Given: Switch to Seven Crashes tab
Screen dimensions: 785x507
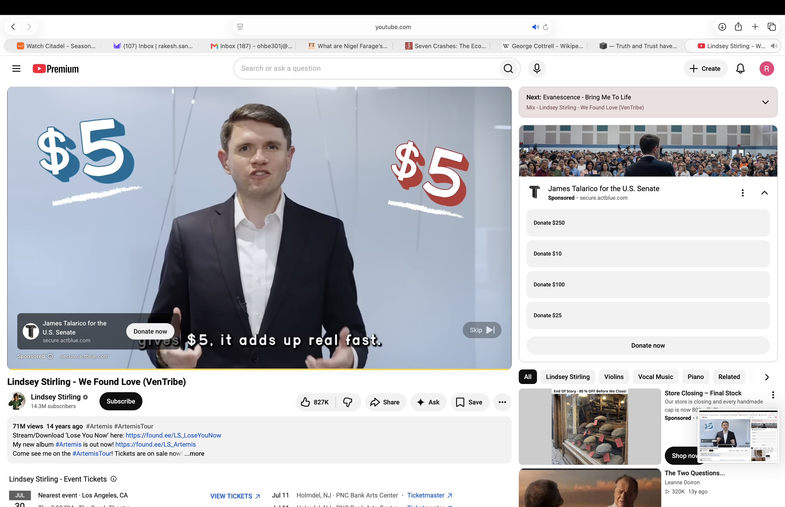Looking at the screenshot, I should point(445,46).
